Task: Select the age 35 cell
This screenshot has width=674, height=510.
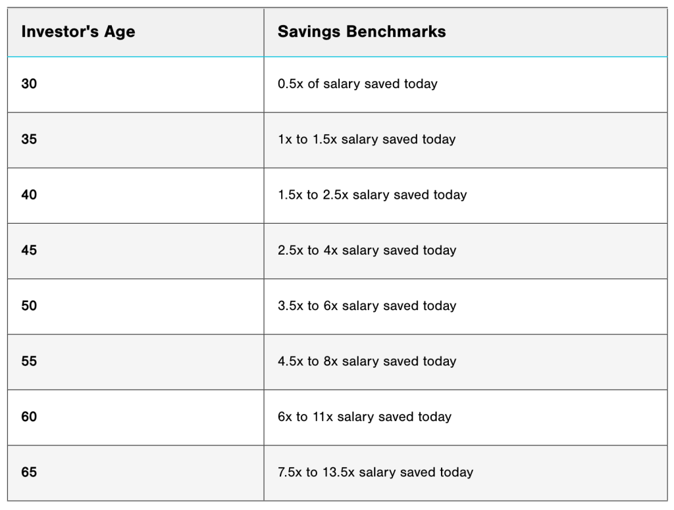Action: (29, 140)
